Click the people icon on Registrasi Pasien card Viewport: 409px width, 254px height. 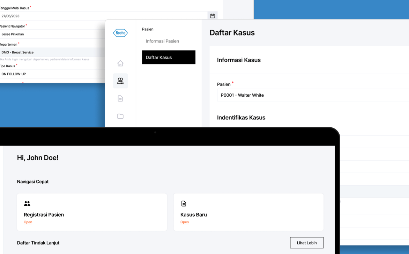pyautogui.click(x=27, y=203)
